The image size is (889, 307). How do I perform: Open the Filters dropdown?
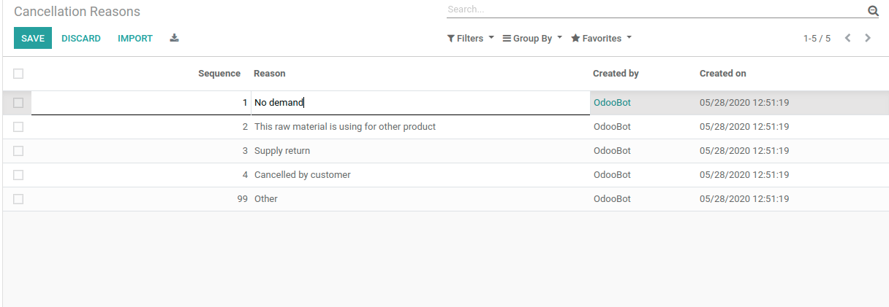click(x=470, y=38)
